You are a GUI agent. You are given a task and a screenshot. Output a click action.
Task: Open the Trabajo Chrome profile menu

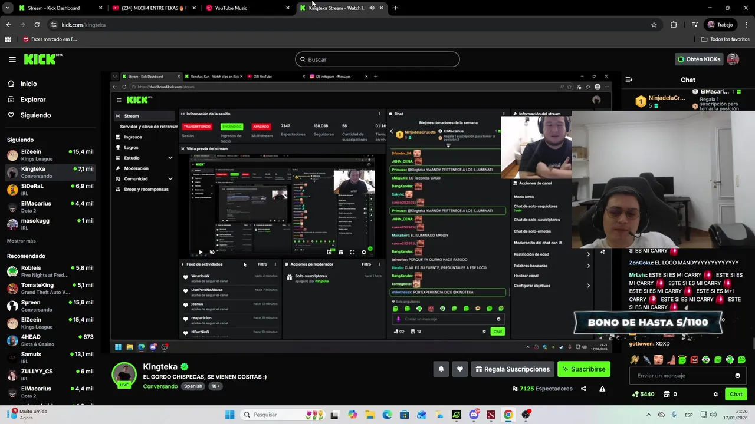tap(721, 25)
